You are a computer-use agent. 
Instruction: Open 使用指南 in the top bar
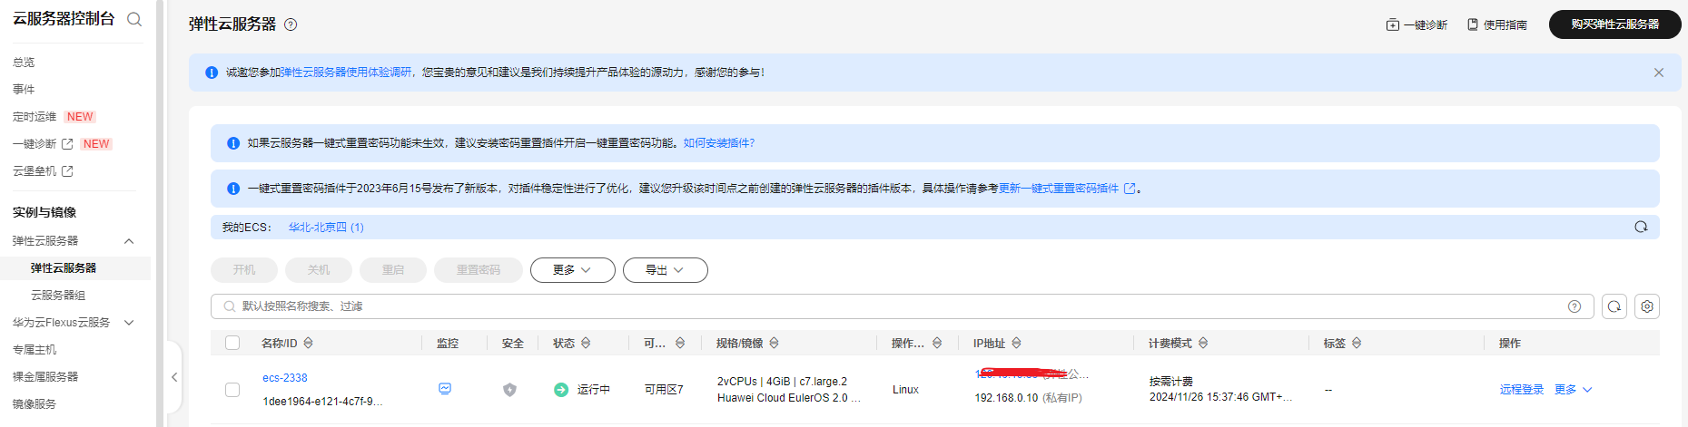point(1497,24)
